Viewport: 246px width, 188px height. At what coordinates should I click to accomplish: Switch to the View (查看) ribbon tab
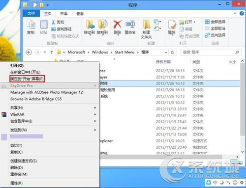[80, 14]
